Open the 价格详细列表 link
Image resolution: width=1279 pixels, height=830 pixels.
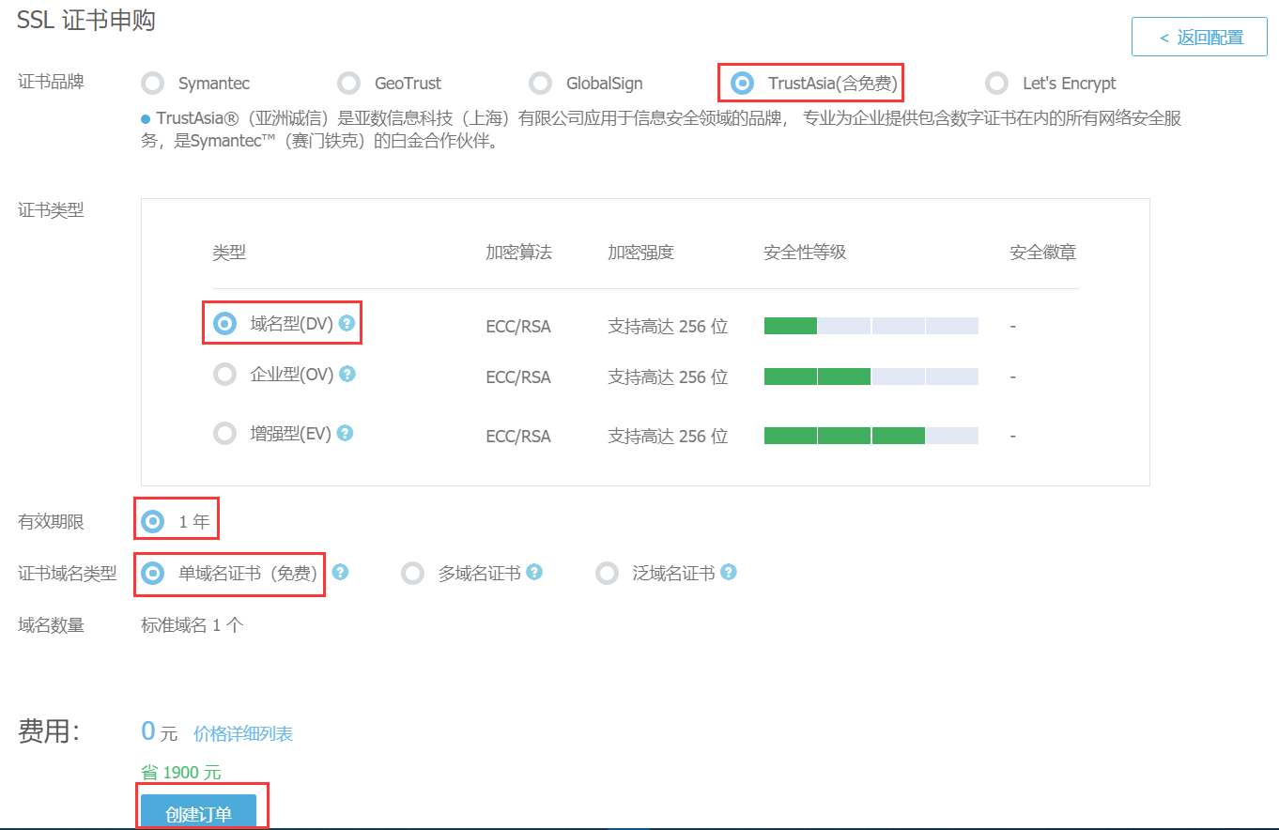coord(243,734)
